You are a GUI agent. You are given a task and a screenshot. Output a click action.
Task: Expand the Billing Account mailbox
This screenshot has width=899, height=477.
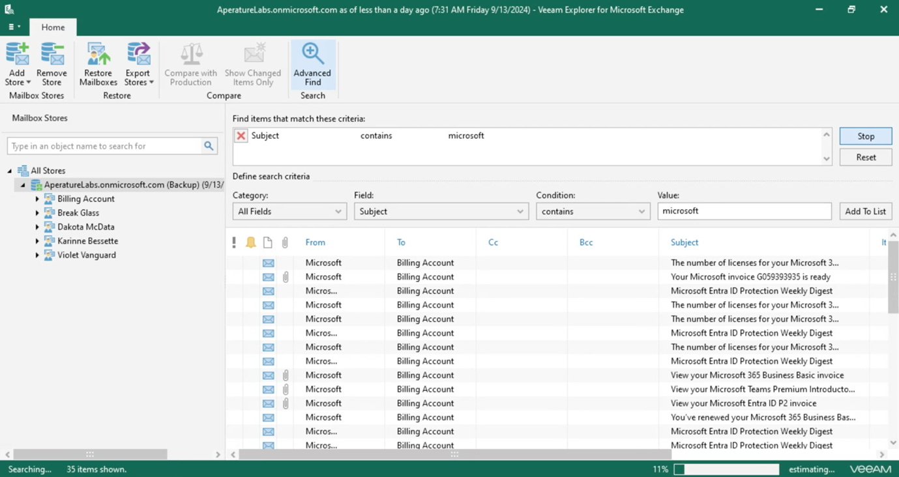37,199
